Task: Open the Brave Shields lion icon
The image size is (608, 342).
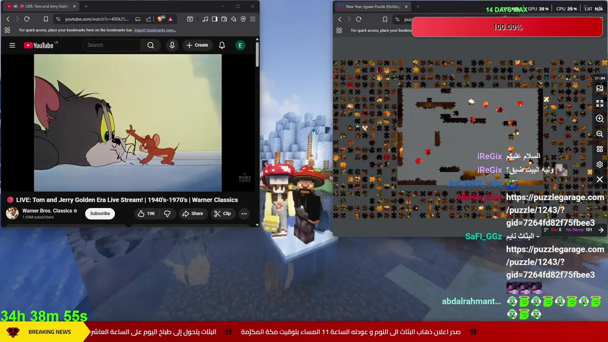Action: (x=161, y=19)
